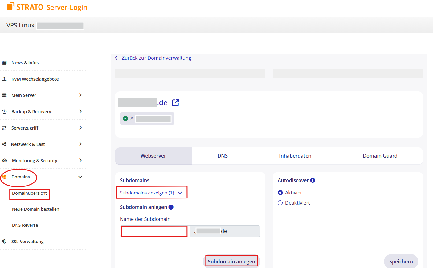Click the Backup & Recovery history icon
This screenshot has height=268, width=433.
[x=4, y=112]
